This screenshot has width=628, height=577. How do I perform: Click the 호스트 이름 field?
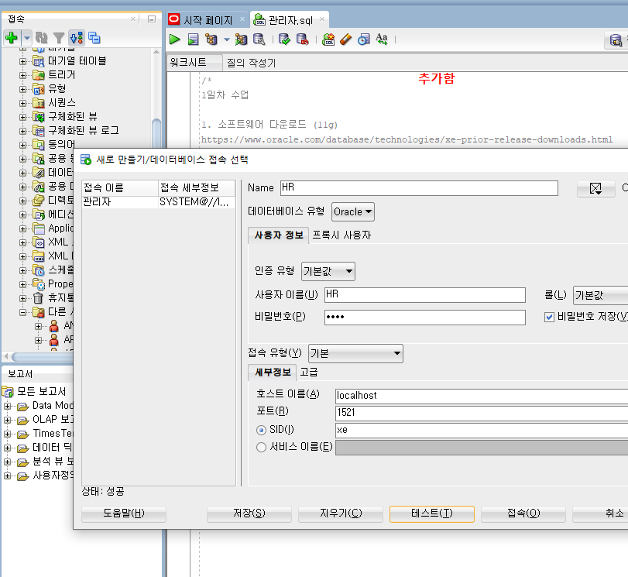point(482,396)
